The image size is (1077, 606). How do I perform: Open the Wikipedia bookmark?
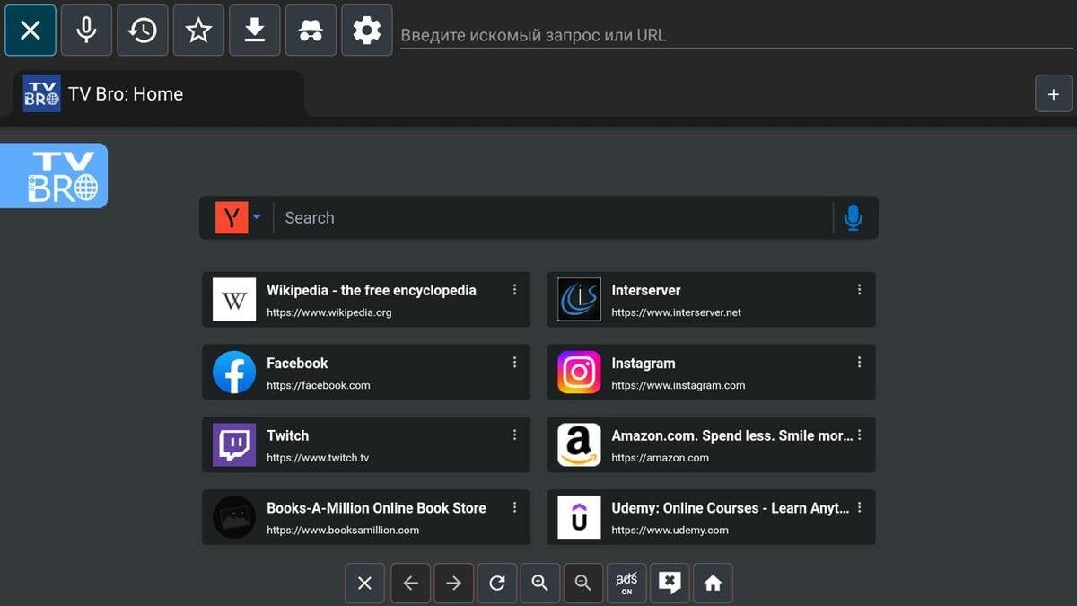coord(366,300)
